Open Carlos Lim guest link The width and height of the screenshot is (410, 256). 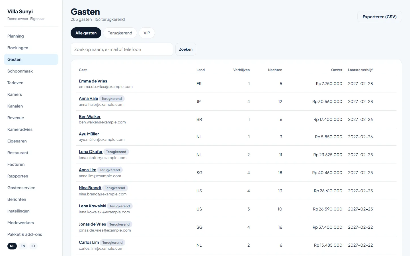(x=89, y=242)
